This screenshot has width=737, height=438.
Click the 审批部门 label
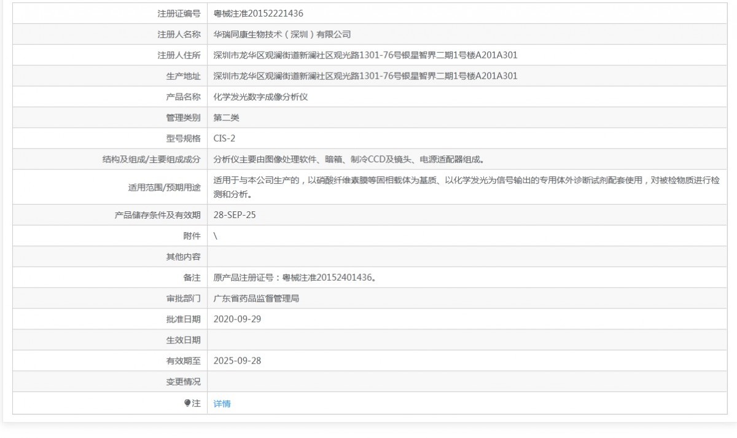[183, 299]
